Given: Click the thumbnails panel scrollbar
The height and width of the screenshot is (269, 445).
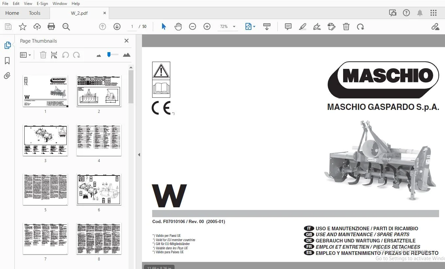Looking at the screenshot, I should pyautogui.click(x=131, y=87).
